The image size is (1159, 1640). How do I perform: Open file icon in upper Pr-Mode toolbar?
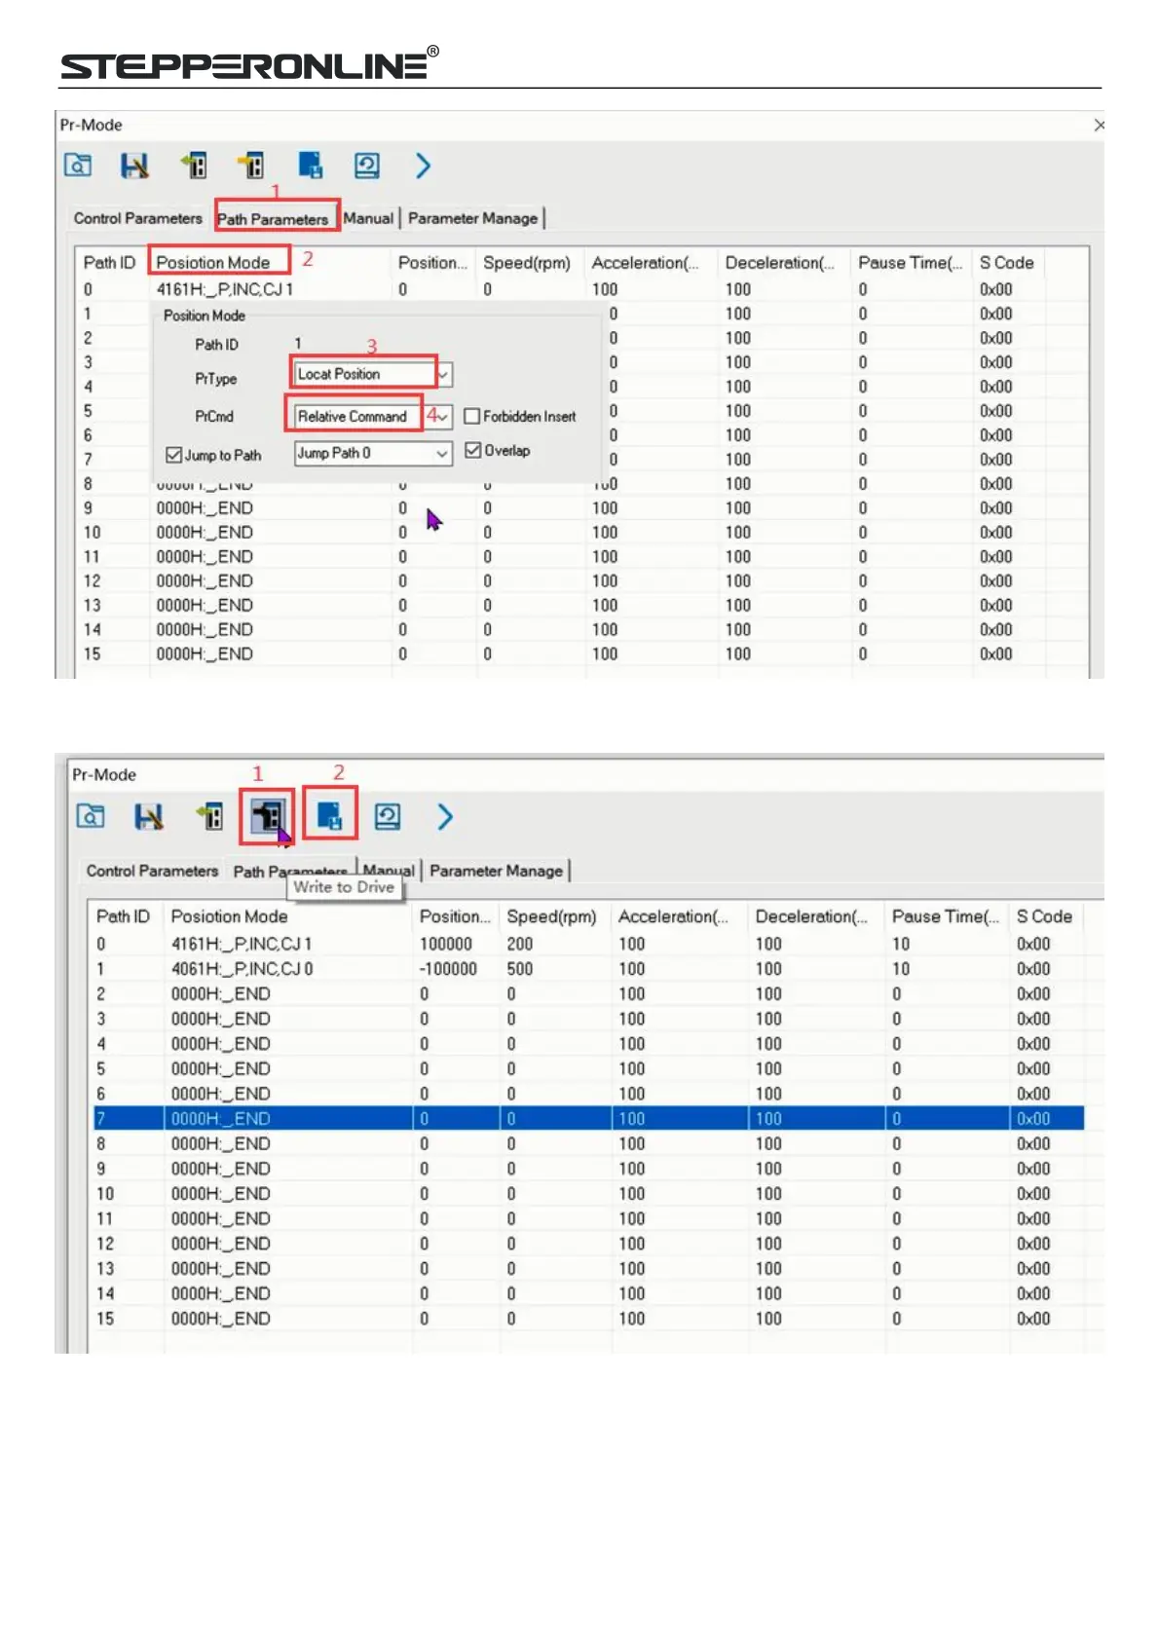coord(78,166)
